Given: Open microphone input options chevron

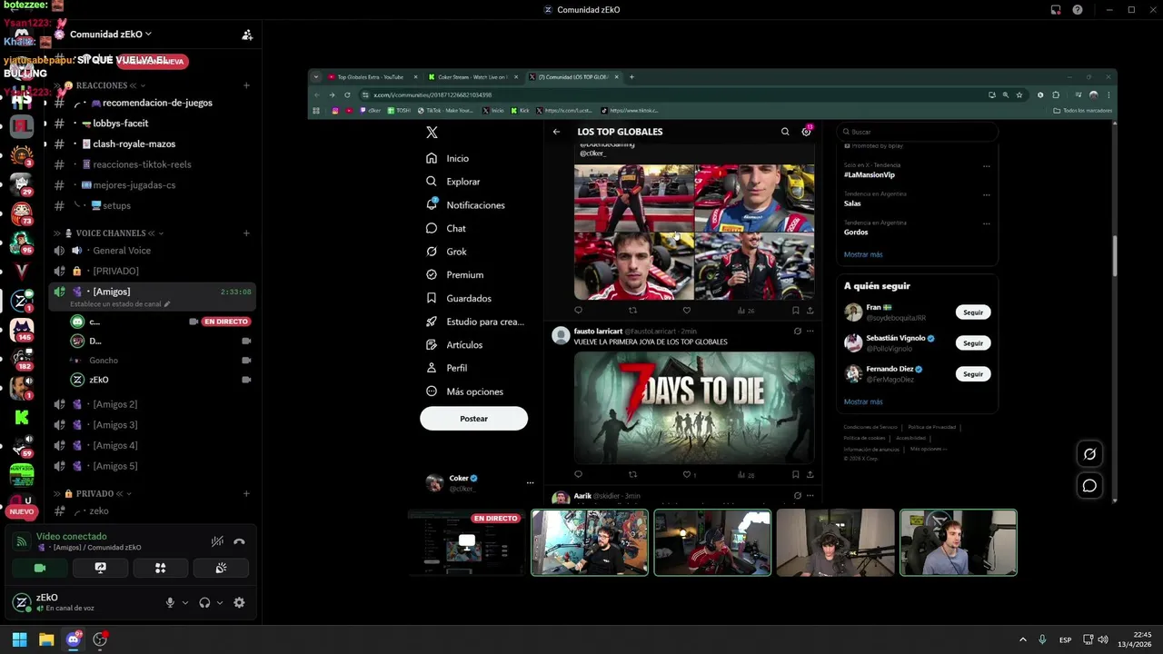Looking at the screenshot, I should tap(185, 602).
